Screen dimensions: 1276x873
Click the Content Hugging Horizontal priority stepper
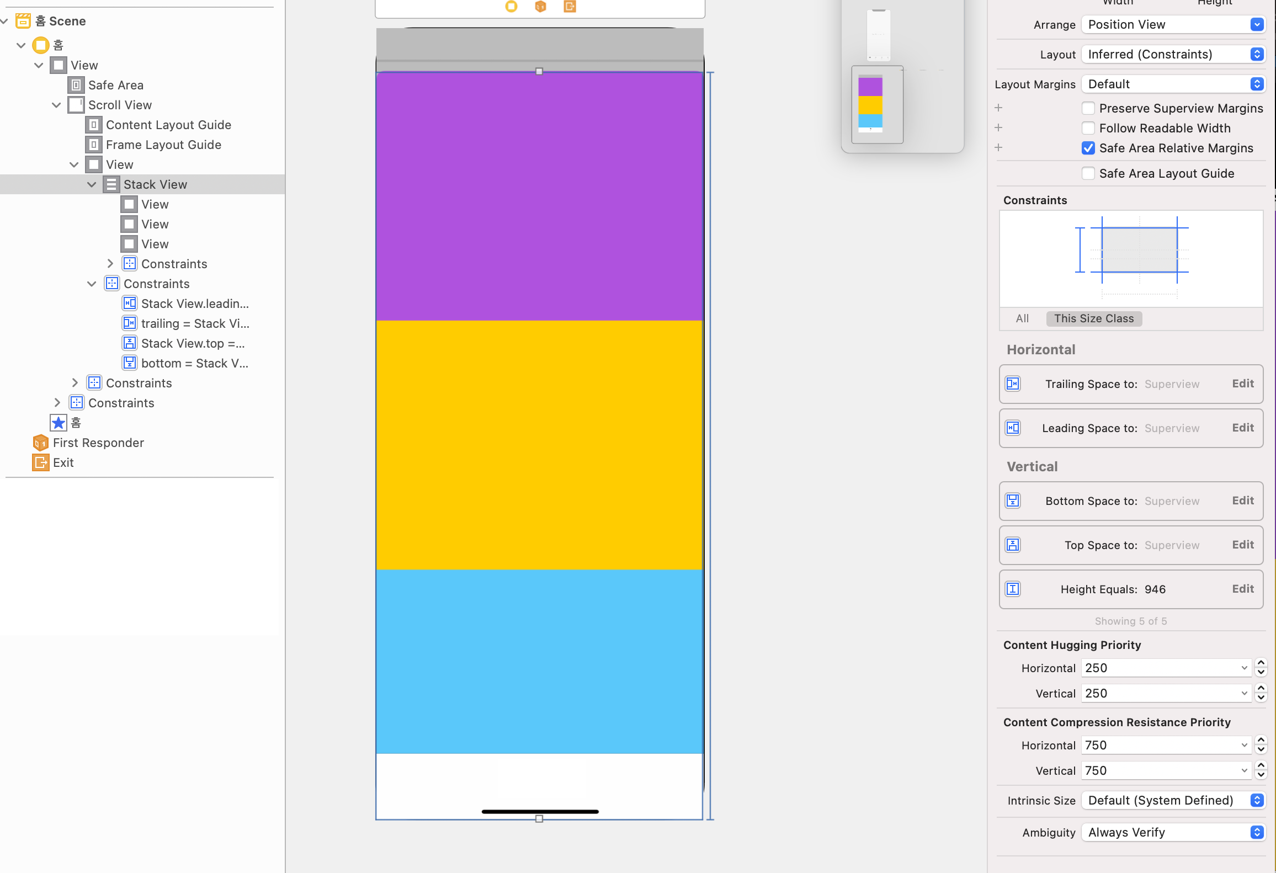click(1261, 668)
